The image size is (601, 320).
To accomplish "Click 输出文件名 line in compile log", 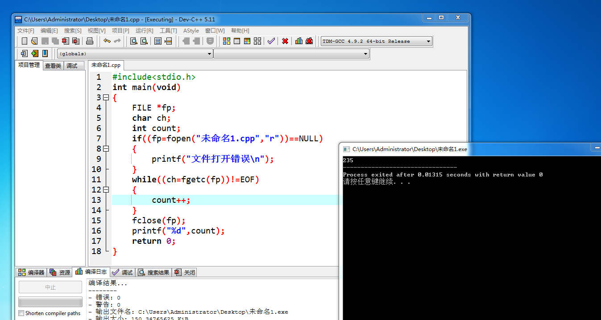I will pyautogui.click(x=188, y=312).
